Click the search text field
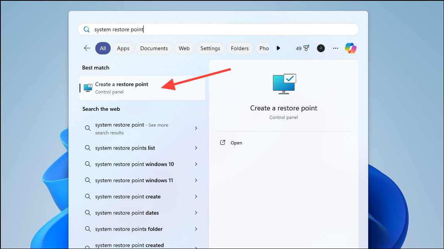The image size is (444, 249). coord(218,29)
